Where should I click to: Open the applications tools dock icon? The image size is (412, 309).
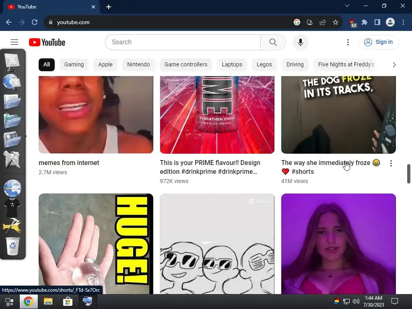[x=12, y=159]
